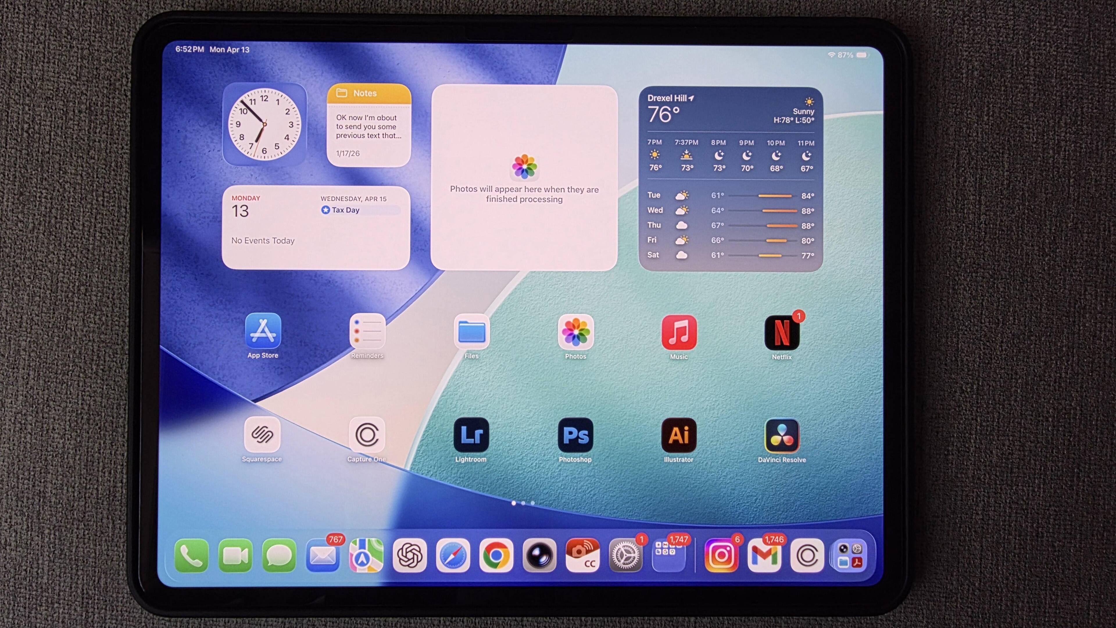Viewport: 1116px width, 628px height.
Task: Open Netflix with notification badge
Action: (x=781, y=333)
